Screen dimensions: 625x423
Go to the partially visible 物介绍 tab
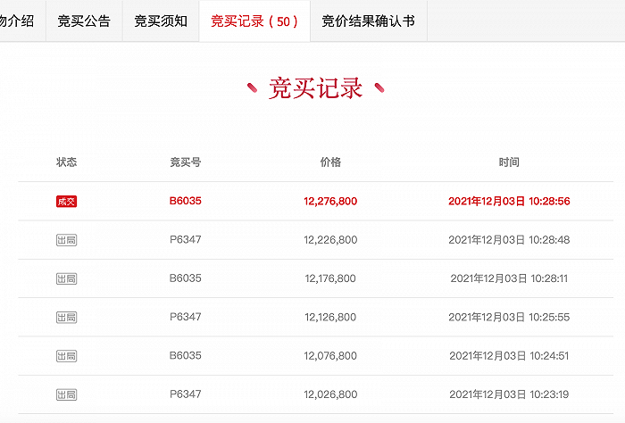[17, 21]
